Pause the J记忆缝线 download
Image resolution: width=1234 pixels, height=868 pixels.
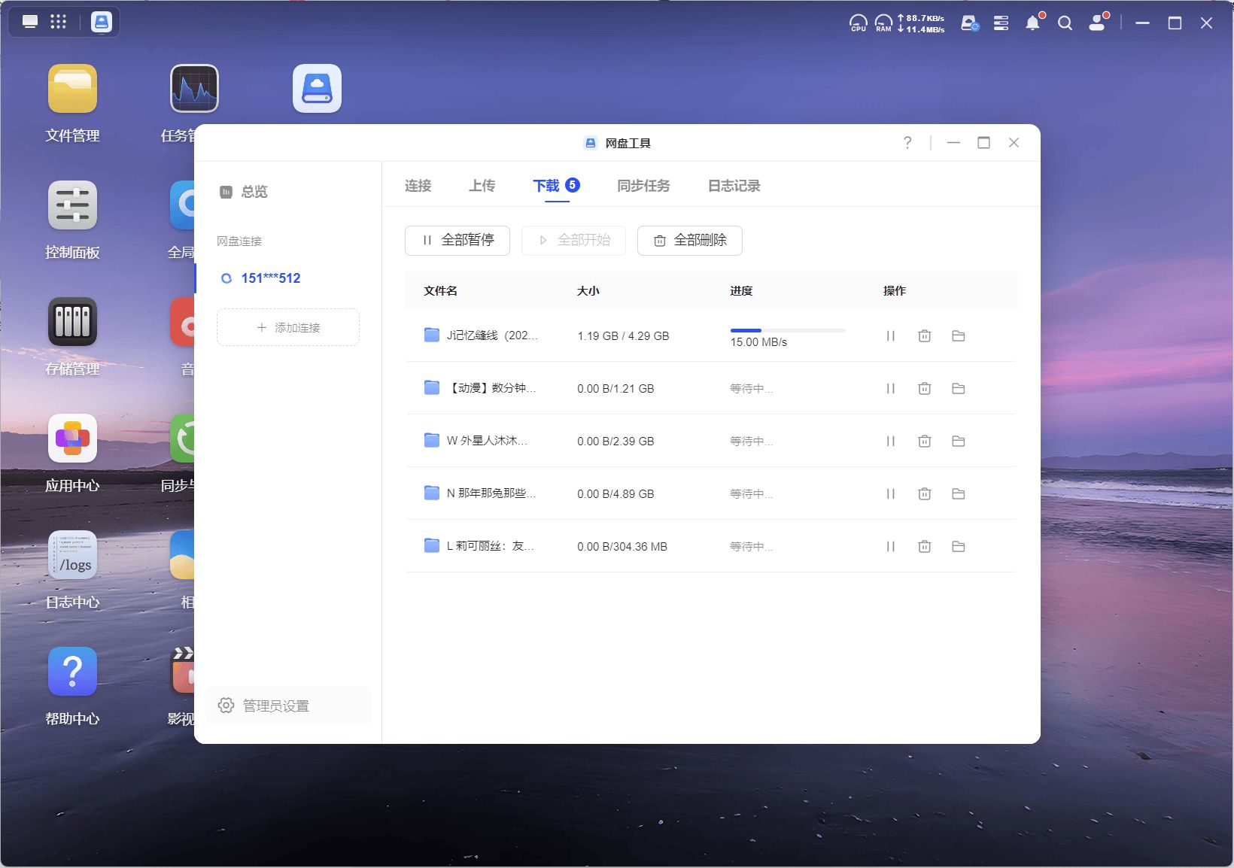[891, 336]
